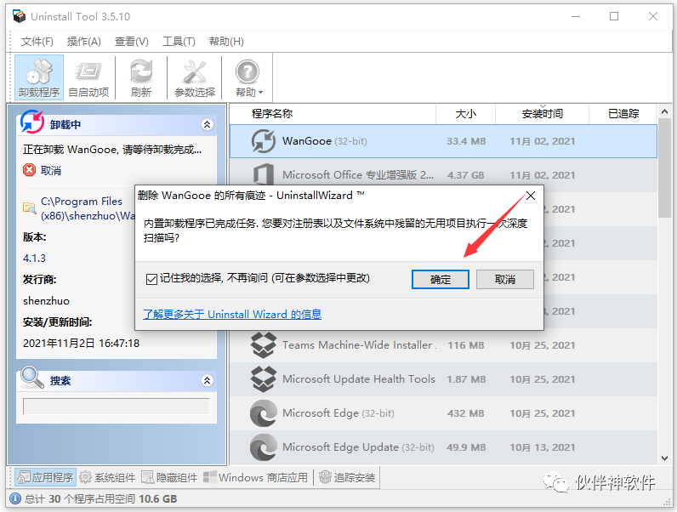Click the uninstalling panel sync icon
This screenshot has width=677, height=512.
click(32, 122)
